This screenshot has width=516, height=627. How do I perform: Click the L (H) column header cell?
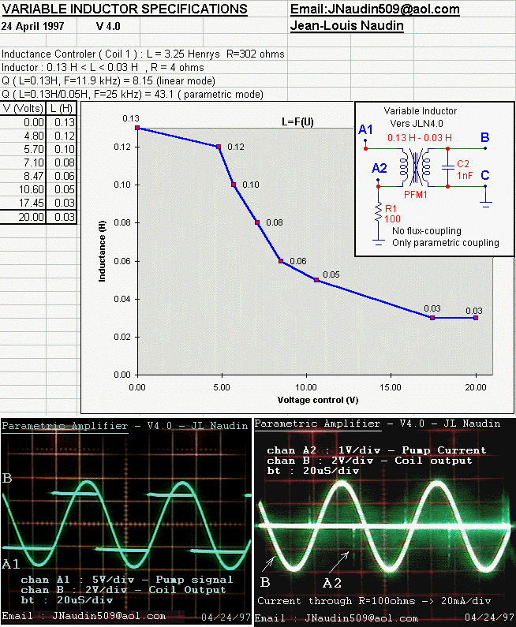point(61,108)
